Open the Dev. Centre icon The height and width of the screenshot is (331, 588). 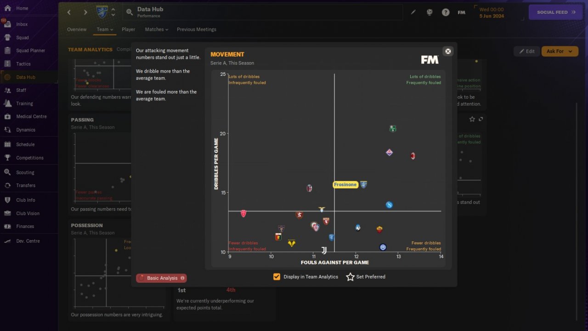click(x=7, y=241)
